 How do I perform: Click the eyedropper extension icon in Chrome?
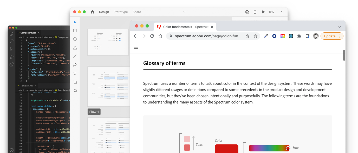coord(266,36)
